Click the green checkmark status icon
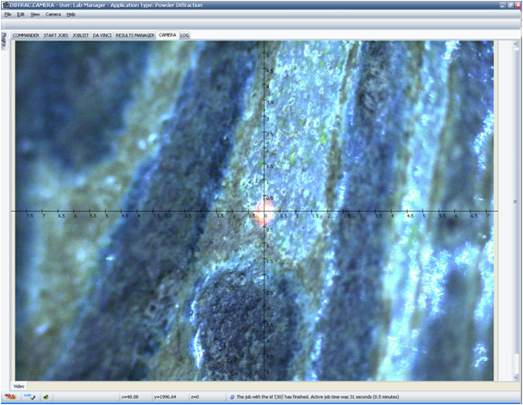 pyautogui.click(x=46, y=397)
